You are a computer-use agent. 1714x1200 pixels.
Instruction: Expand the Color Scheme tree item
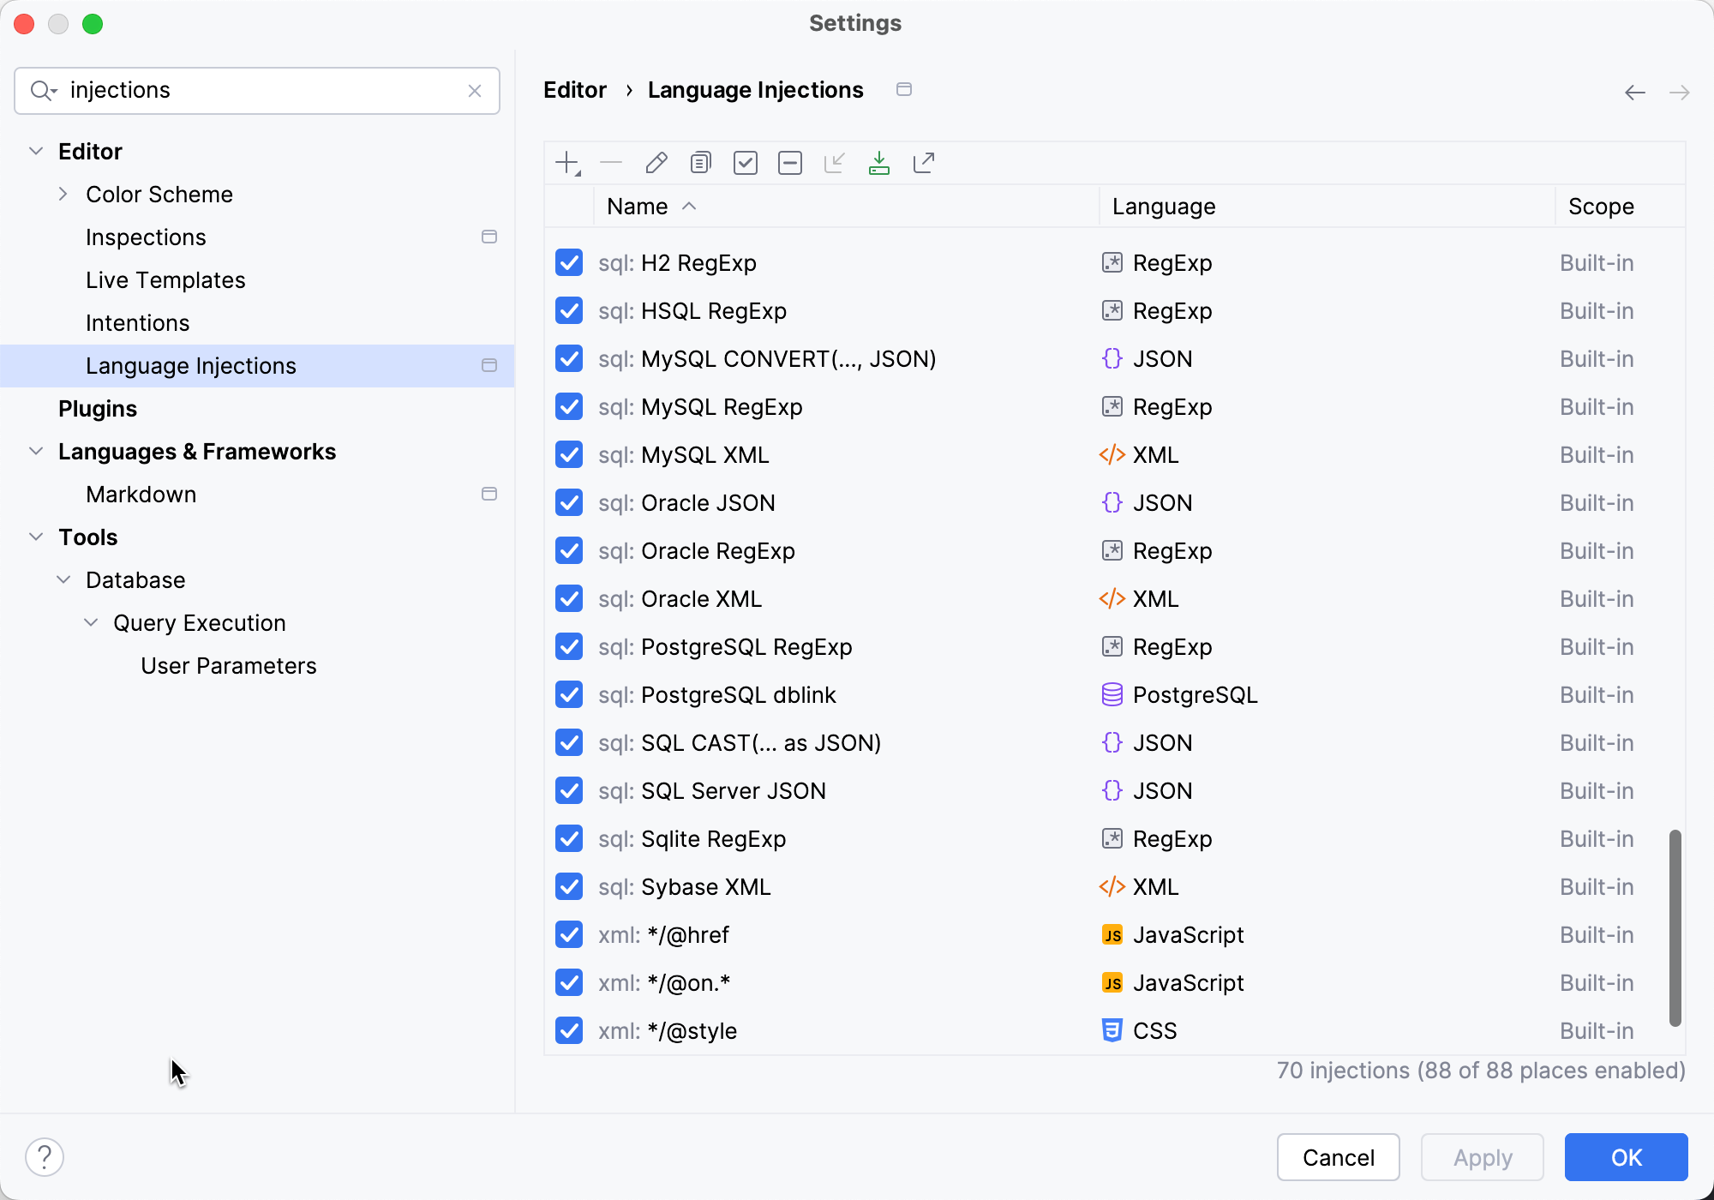(x=63, y=194)
